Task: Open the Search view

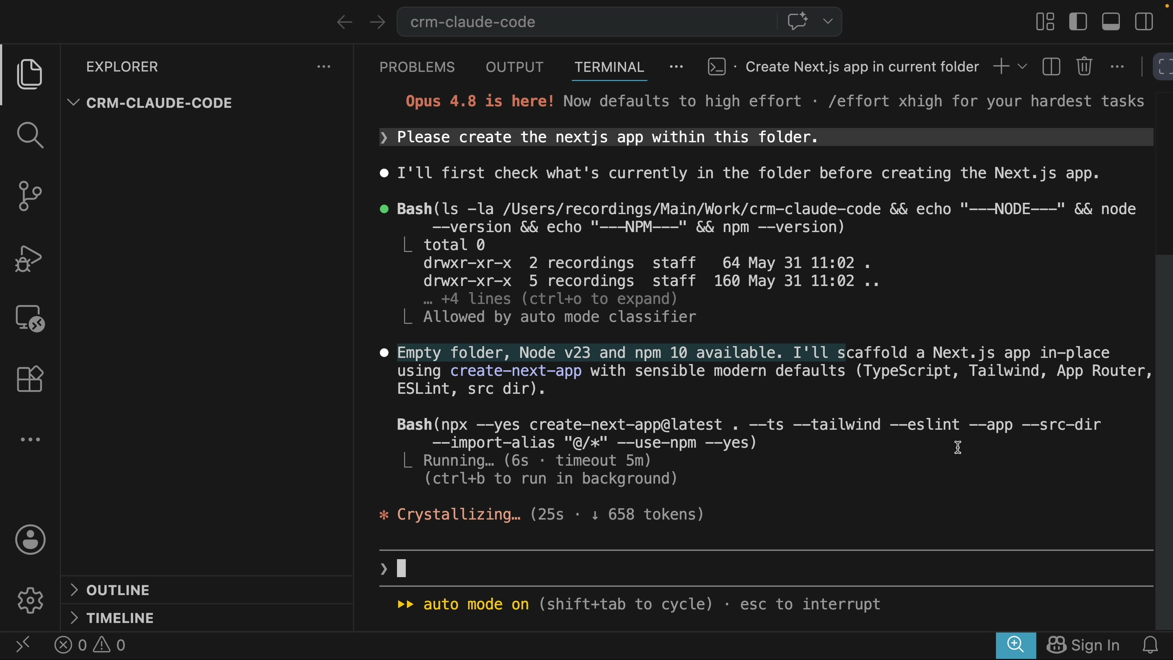Action: [30, 135]
